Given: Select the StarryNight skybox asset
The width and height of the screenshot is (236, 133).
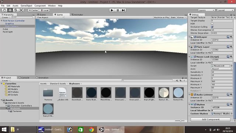Looking at the screenshot, I should [x=149, y=94].
